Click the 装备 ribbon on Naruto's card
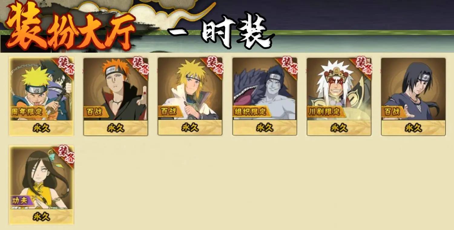The width and height of the screenshot is (454, 230). 64,66
